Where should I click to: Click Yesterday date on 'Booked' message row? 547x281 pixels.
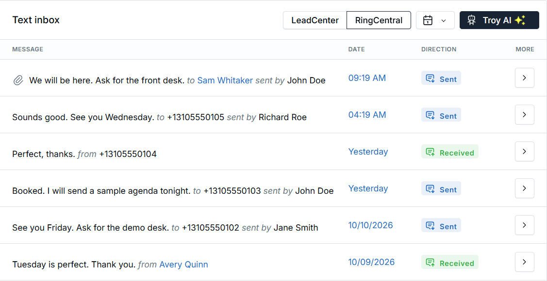(368, 188)
